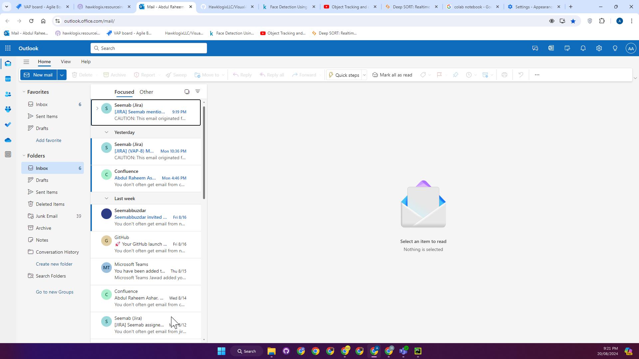The image size is (639, 359).
Task: Expand the Seemab (Jira) 9:19 PM conversation
Action: point(97,108)
